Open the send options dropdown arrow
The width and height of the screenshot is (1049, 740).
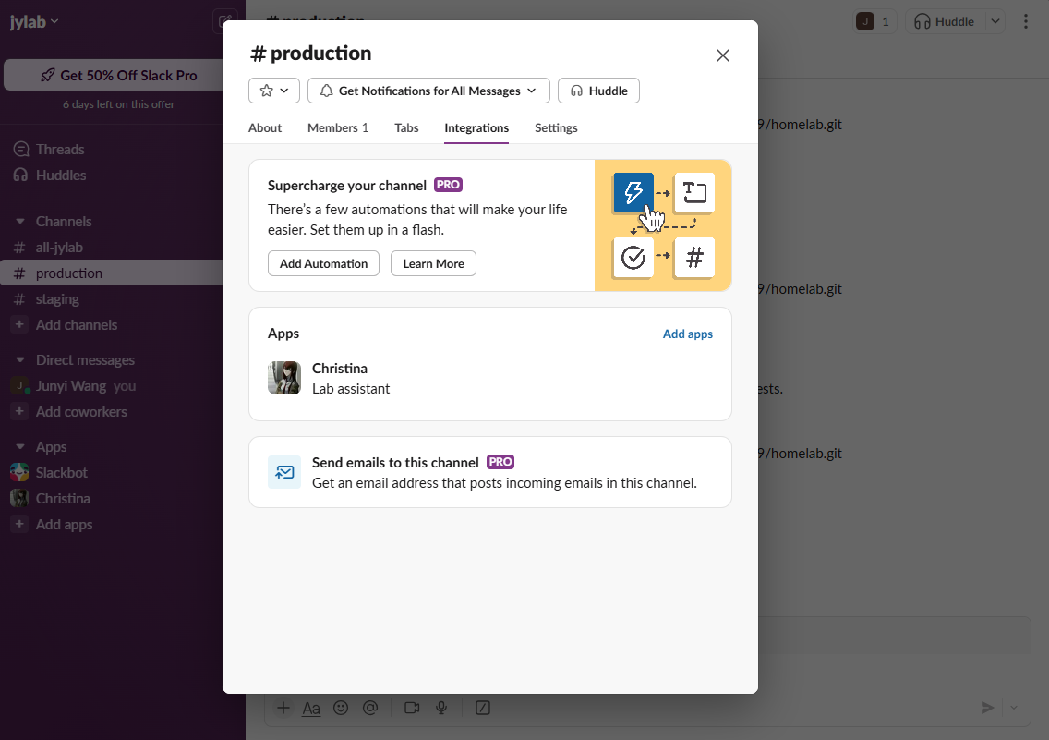(x=1014, y=708)
